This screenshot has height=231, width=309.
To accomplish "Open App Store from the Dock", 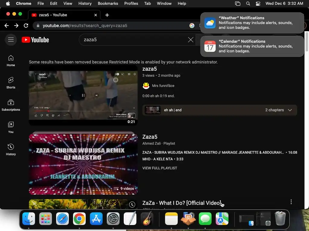I will [x=96, y=218].
